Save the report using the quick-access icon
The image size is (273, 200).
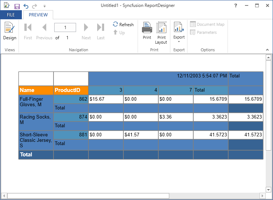[17, 6]
